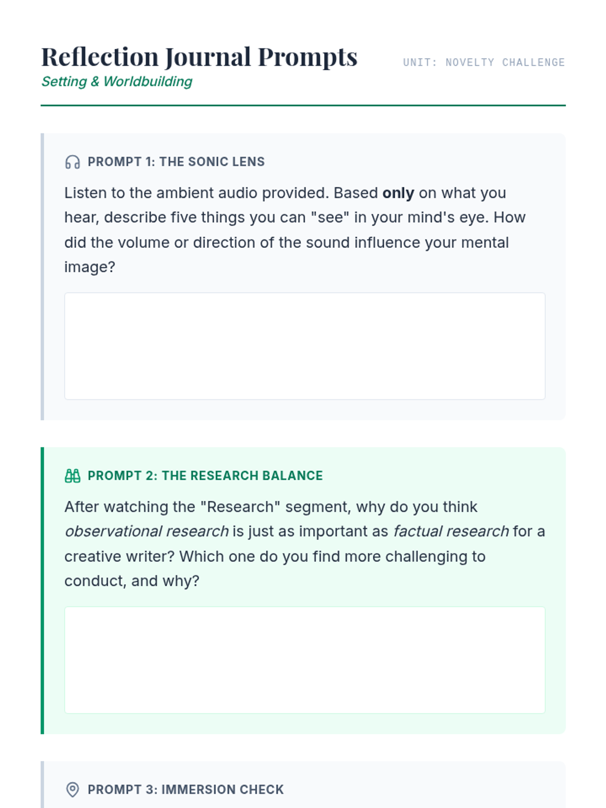Screen dimensions: 606x808
Task: Click the Prompt 1: The Sonic Lens heading
Action: 176,162
